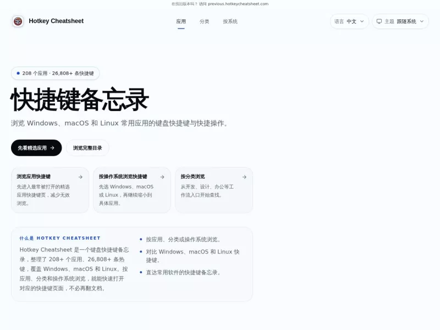440x330 pixels.
Task: Open the 主题 跟随系统 theme dropdown
Action: coord(400,21)
